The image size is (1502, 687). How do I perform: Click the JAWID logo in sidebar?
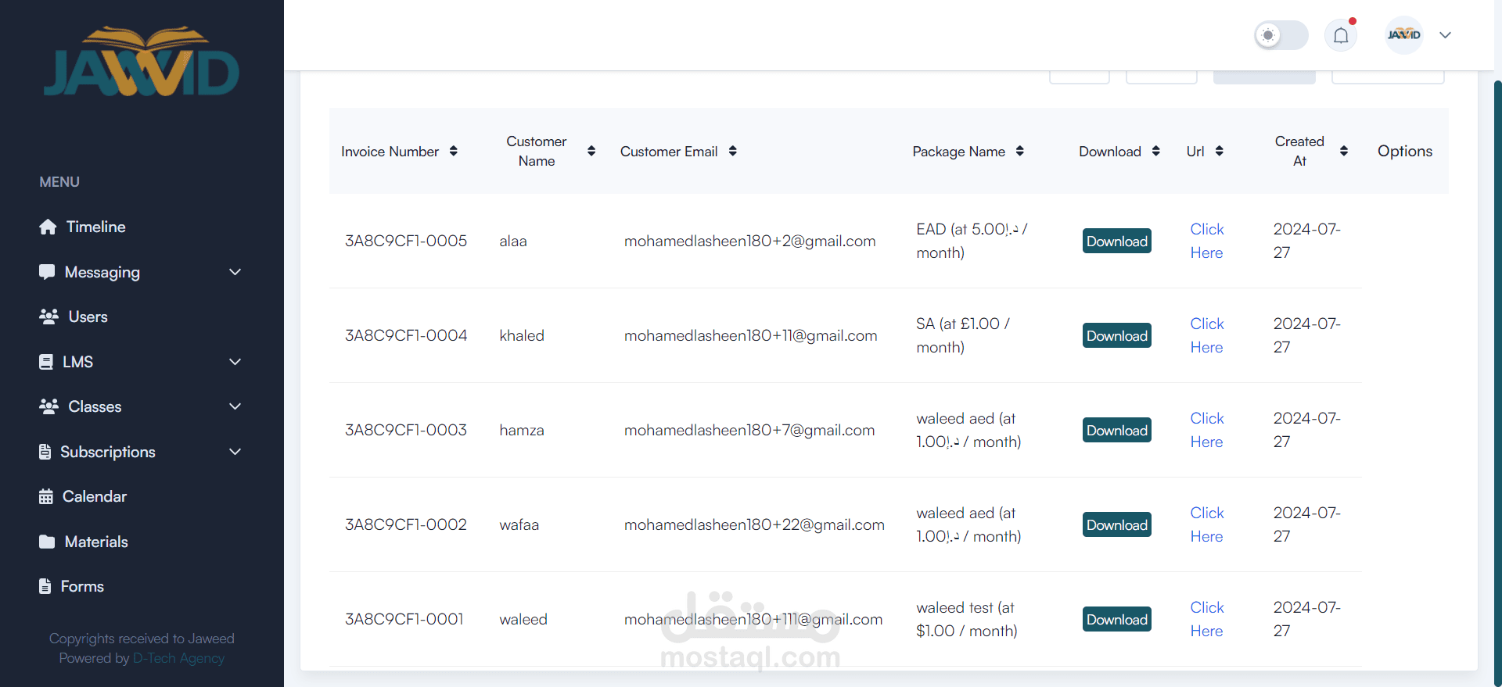142,63
